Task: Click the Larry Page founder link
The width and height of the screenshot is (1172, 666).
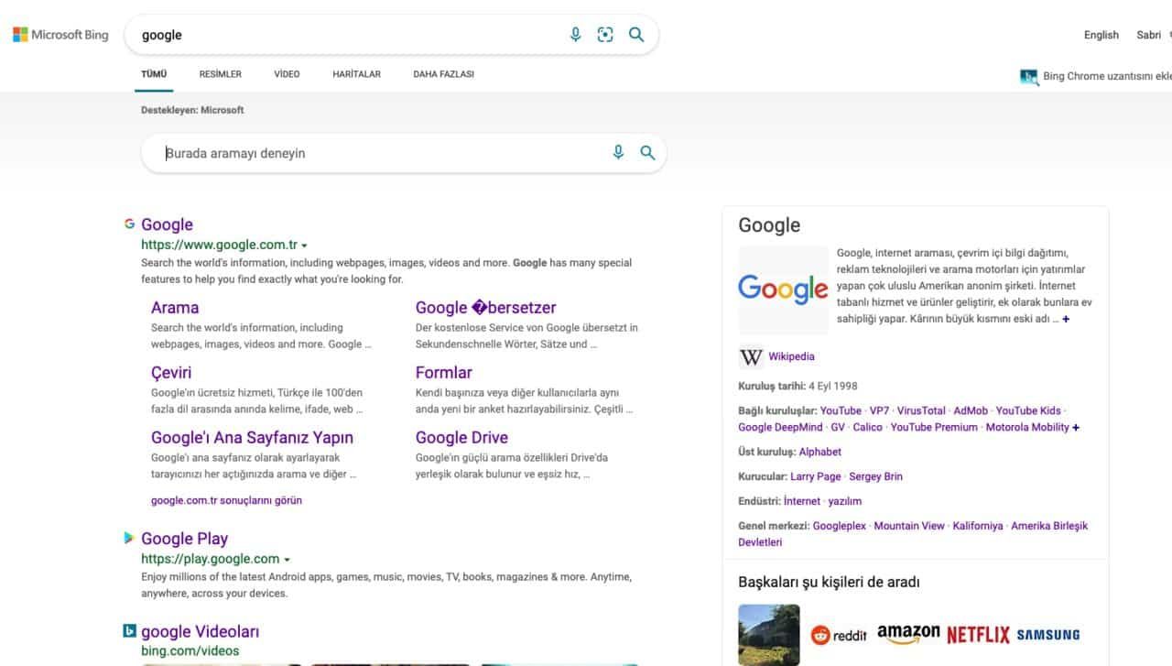Action: tap(817, 476)
